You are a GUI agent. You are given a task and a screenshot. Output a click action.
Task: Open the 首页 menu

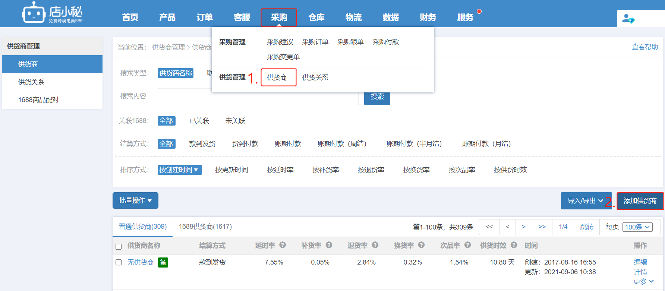tap(130, 18)
